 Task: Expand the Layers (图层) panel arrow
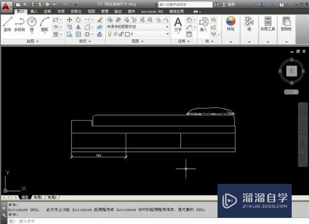coord(142,41)
